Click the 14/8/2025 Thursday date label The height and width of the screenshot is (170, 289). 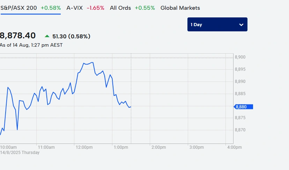click(20, 153)
